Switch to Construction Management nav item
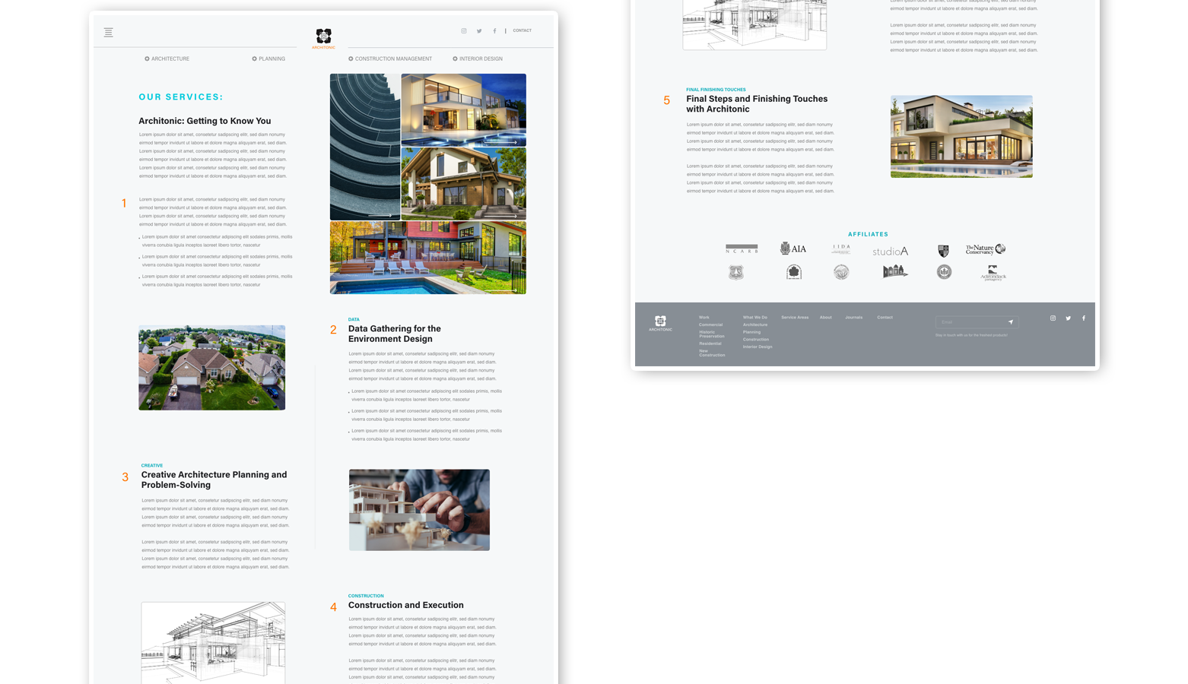Viewport: 1188px width, 684px height. (390, 59)
